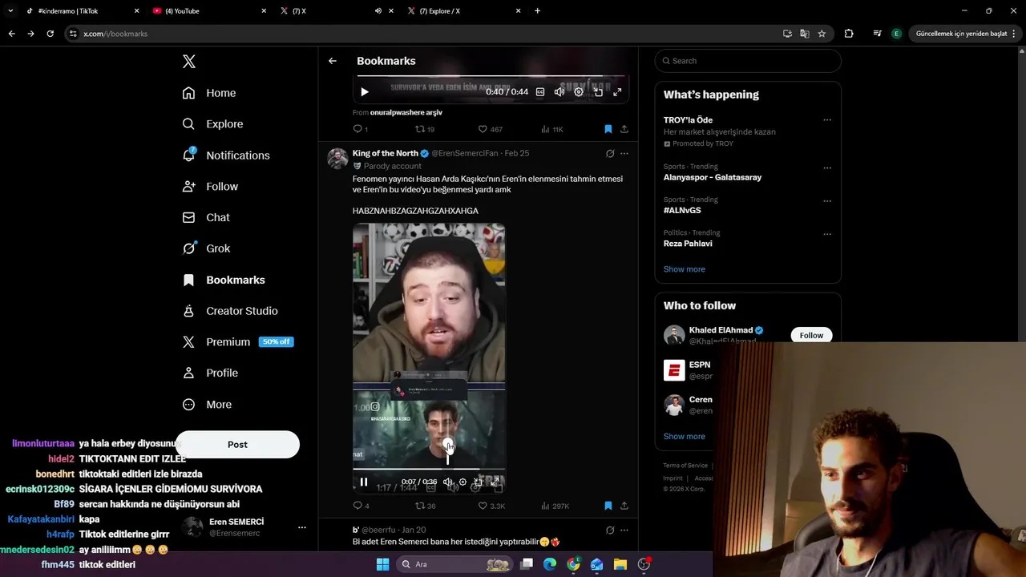This screenshot has height=577, width=1026.
Task: Reply to the post with 4 comments
Action: 361,506
